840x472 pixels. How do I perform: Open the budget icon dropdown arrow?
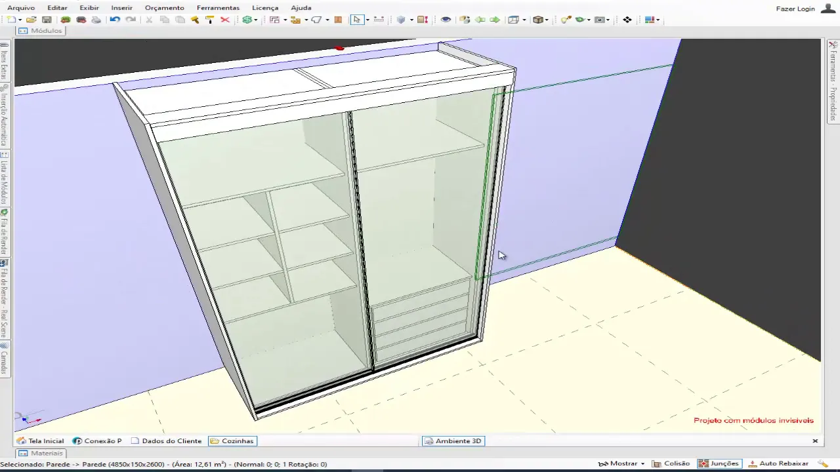coord(255,20)
